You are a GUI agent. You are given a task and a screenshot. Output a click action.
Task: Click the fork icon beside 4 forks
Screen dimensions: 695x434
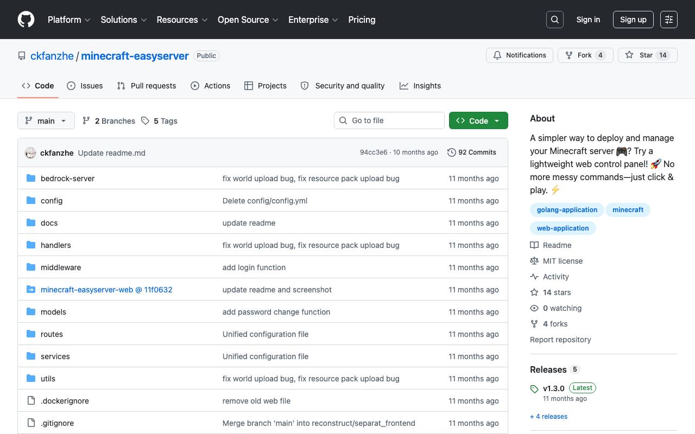point(534,324)
